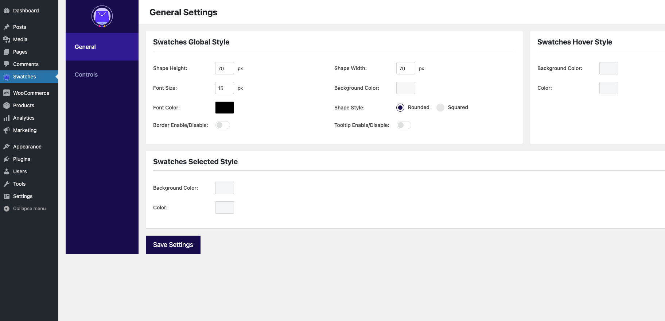Screen dimensions: 665x321
Task: Open the Appearance menu item
Action: point(29,147)
